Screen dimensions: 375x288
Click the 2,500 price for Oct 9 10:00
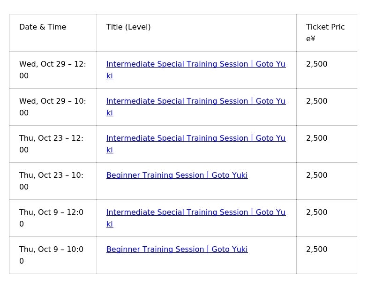click(317, 250)
